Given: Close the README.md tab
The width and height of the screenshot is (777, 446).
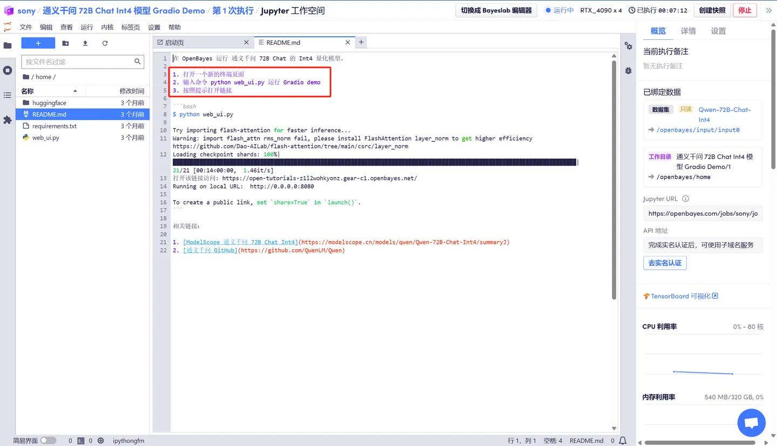Looking at the screenshot, I should (x=347, y=42).
